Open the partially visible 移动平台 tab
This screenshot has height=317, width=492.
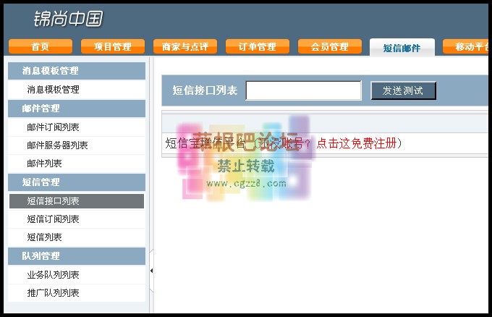[x=466, y=47]
